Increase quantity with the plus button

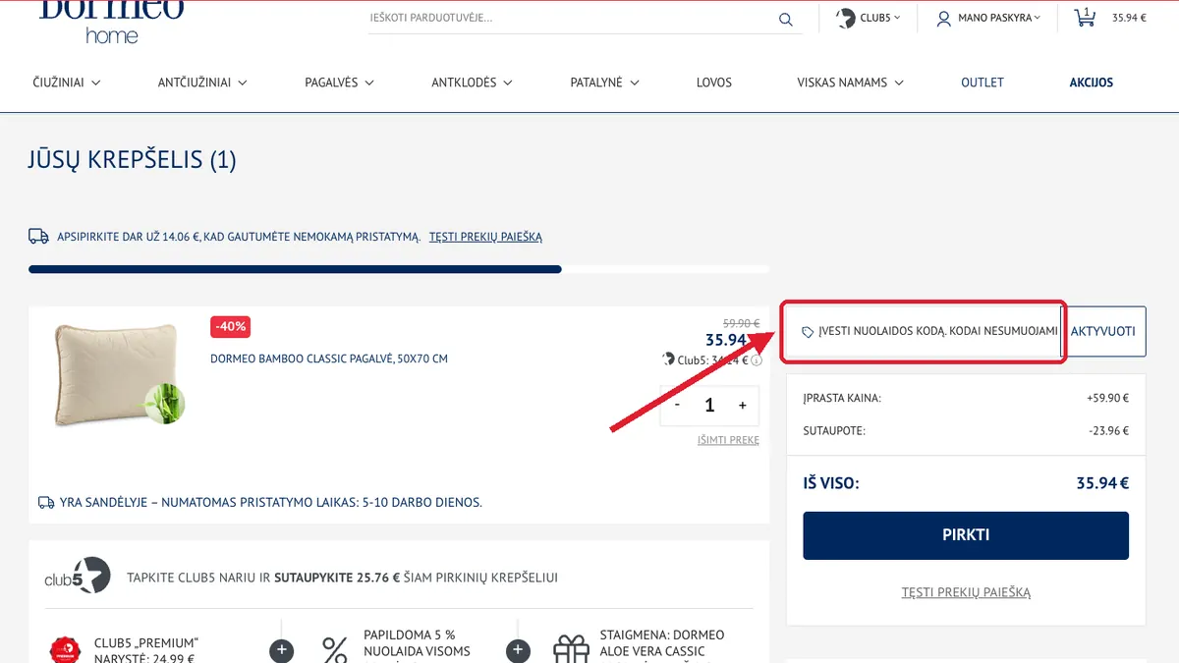pos(743,405)
